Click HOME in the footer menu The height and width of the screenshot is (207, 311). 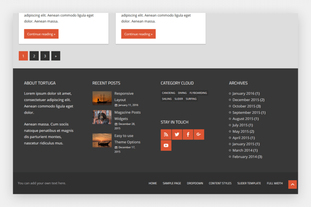click(153, 183)
